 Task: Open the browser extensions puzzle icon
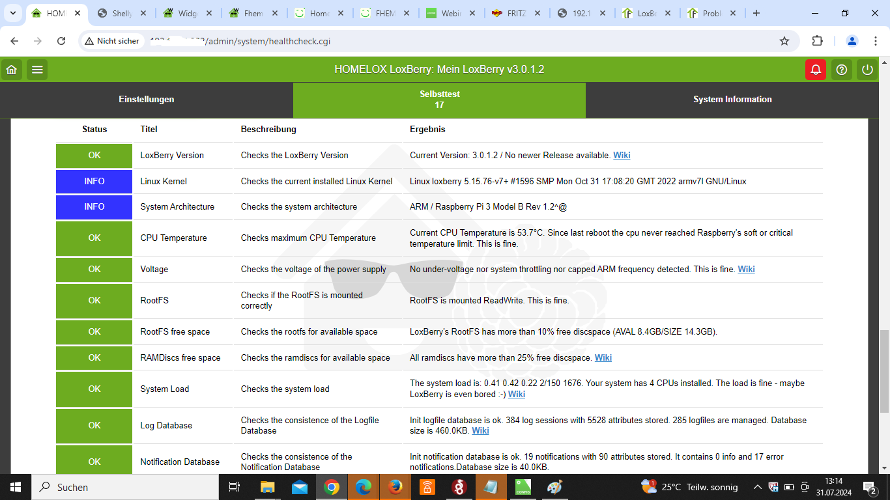click(817, 41)
